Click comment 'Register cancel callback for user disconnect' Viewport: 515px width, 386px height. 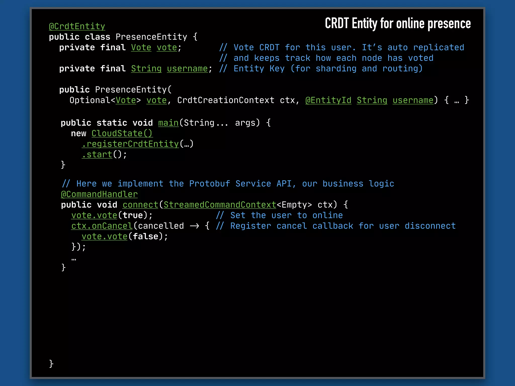point(336,226)
